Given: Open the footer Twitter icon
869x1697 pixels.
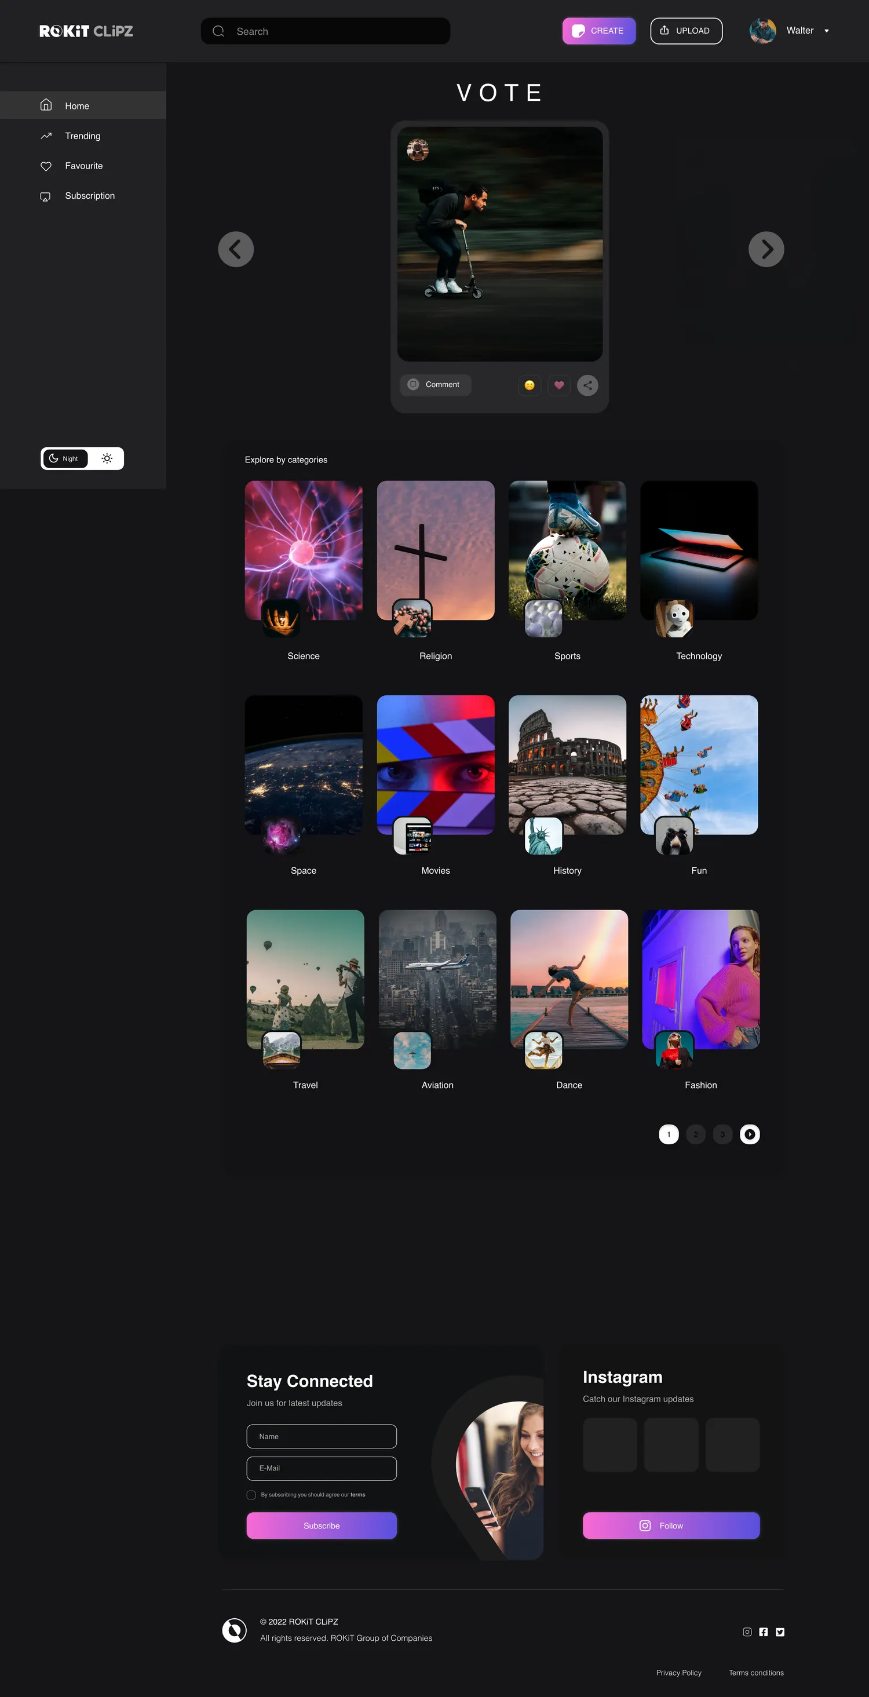Looking at the screenshot, I should (x=780, y=1632).
